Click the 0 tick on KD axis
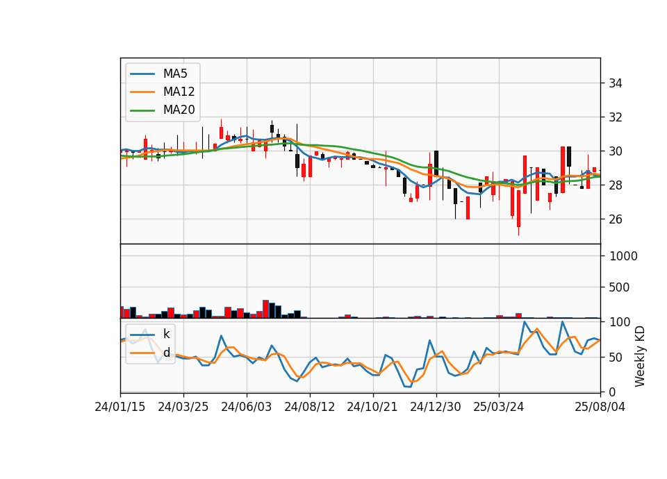This screenshot has width=667, height=479. pos(613,392)
